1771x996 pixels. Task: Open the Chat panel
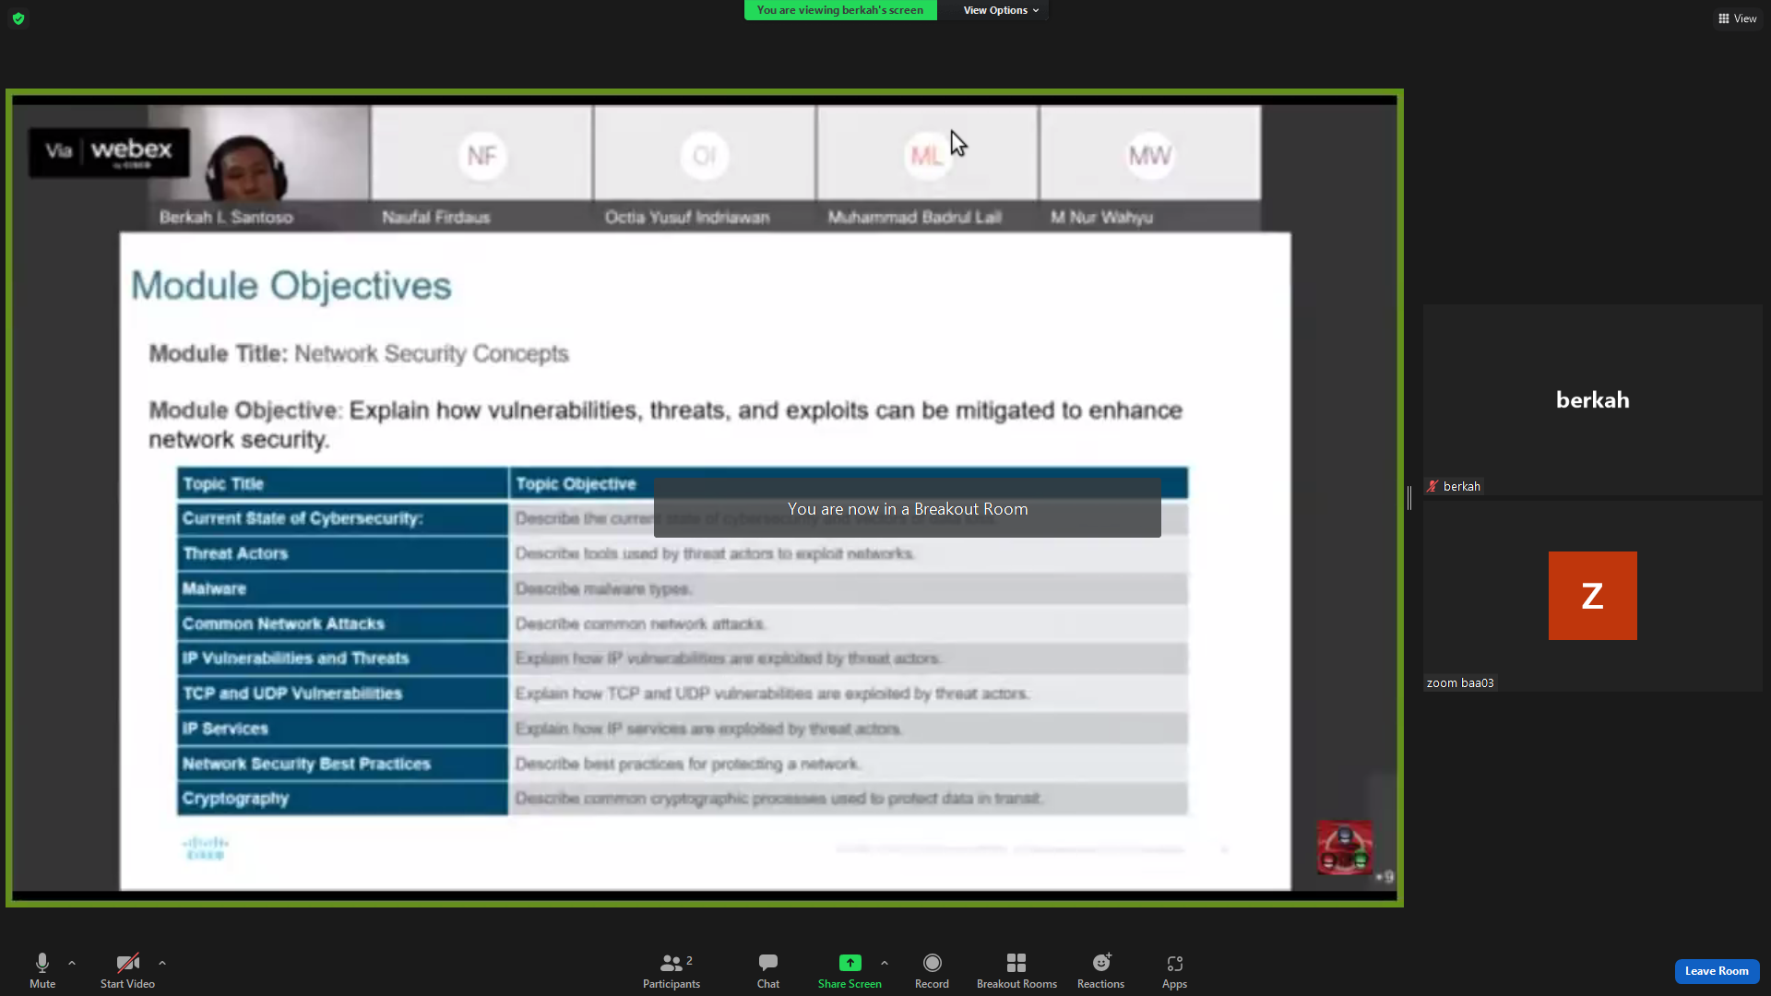click(768, 970)
